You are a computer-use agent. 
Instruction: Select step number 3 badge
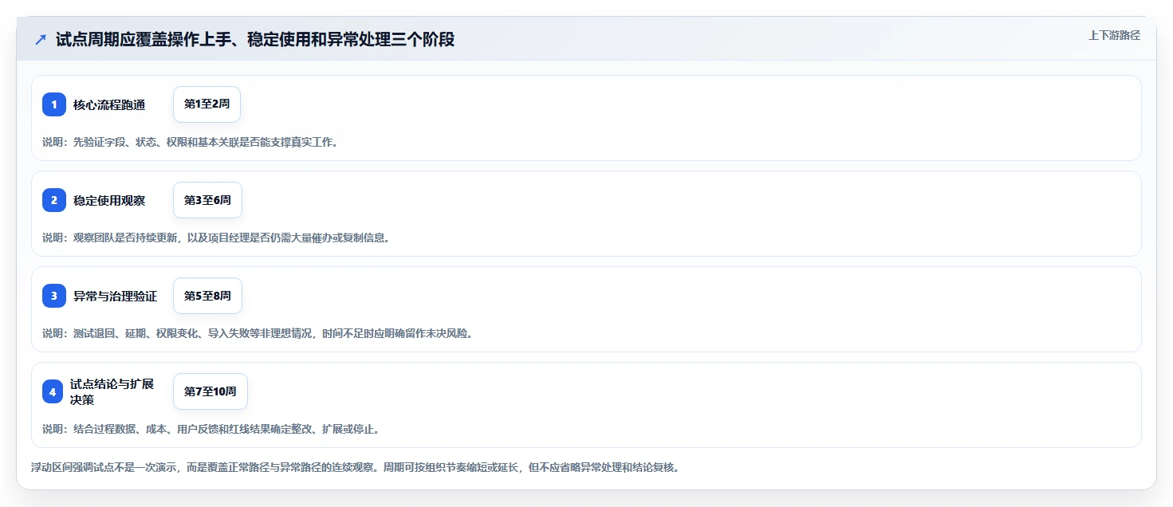(54, 296)
